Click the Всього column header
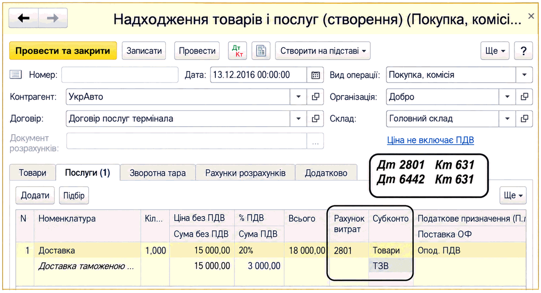This screenshot has height=293, width=541. pos(307,226)
